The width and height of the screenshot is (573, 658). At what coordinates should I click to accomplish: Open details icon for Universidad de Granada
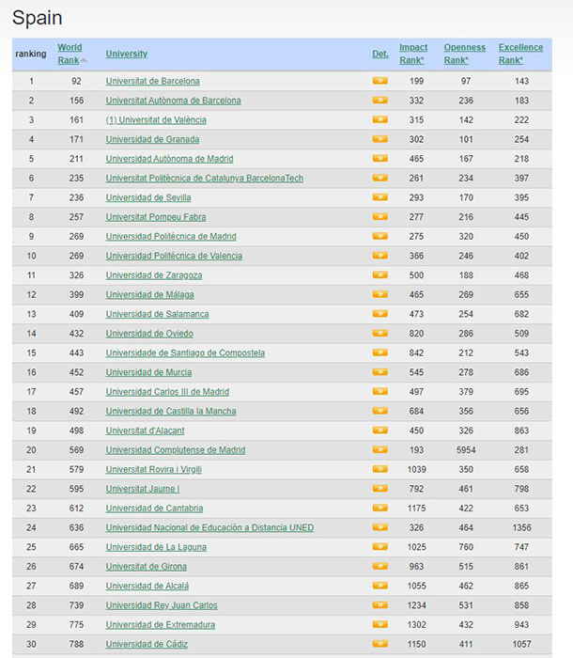pos(379,139)
